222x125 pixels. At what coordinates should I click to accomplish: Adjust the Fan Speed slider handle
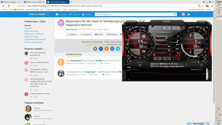(170, 55)
